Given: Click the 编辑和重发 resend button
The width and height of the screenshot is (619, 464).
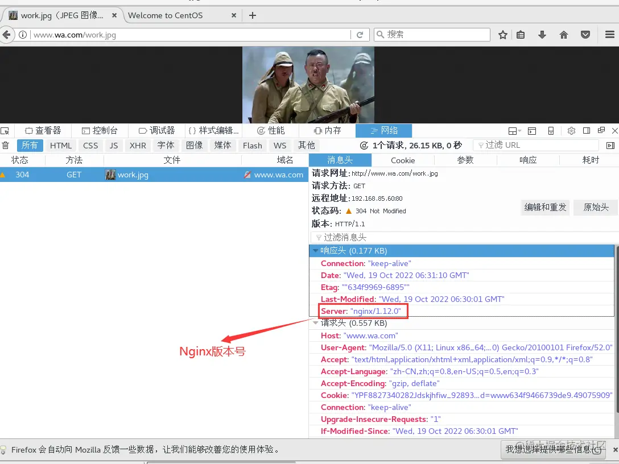Looking at the screenshot, I should coord(544,208).
